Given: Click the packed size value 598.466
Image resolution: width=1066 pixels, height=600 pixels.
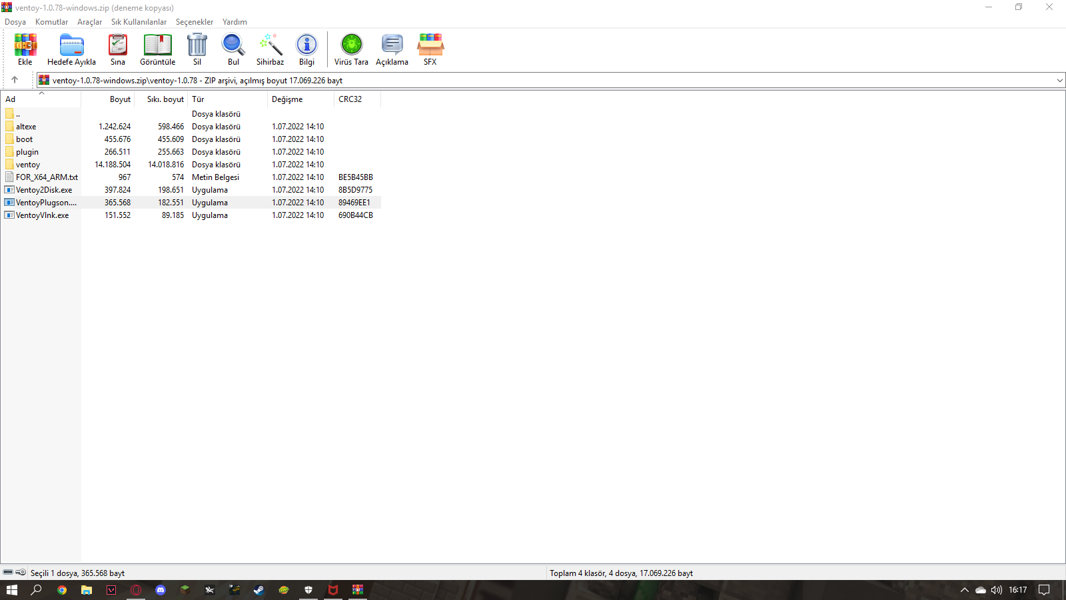Looking at the screenshot, I should tap(171, 127).
